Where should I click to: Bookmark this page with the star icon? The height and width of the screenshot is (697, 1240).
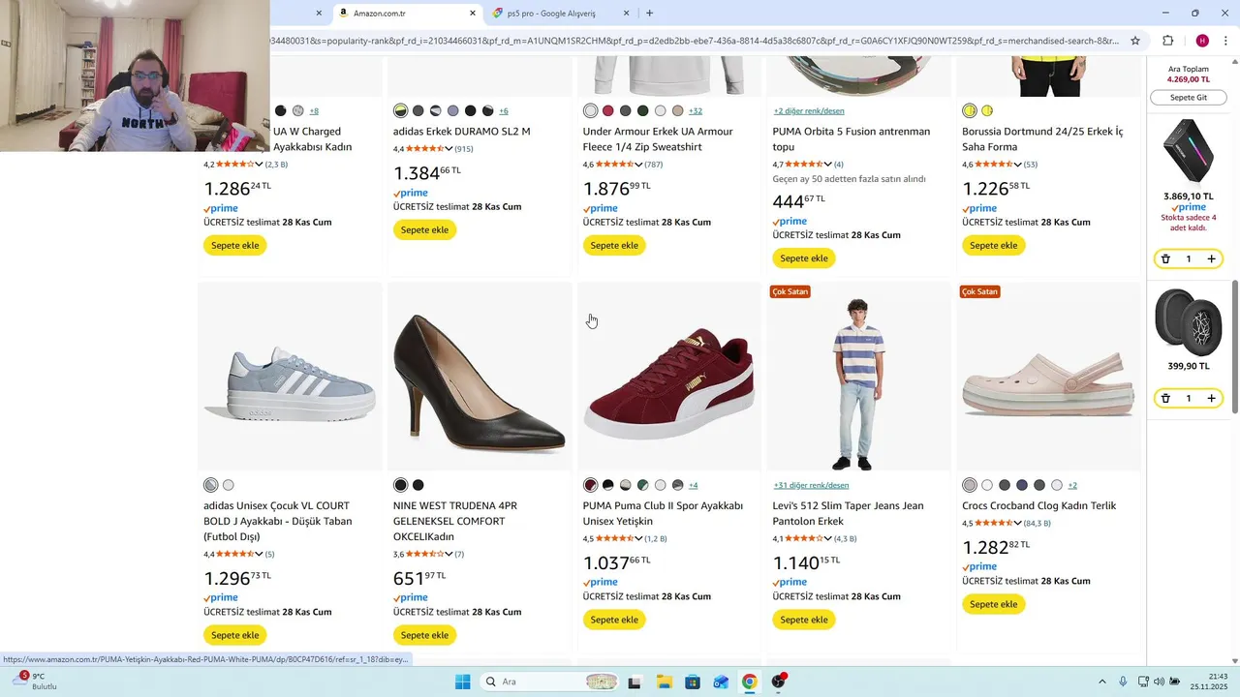(x=1135, y=41)
